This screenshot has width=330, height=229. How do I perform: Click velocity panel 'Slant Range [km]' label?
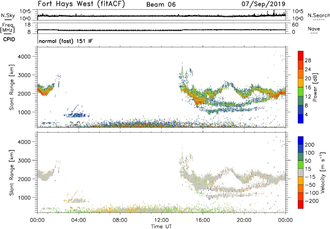tap(12, 172)
